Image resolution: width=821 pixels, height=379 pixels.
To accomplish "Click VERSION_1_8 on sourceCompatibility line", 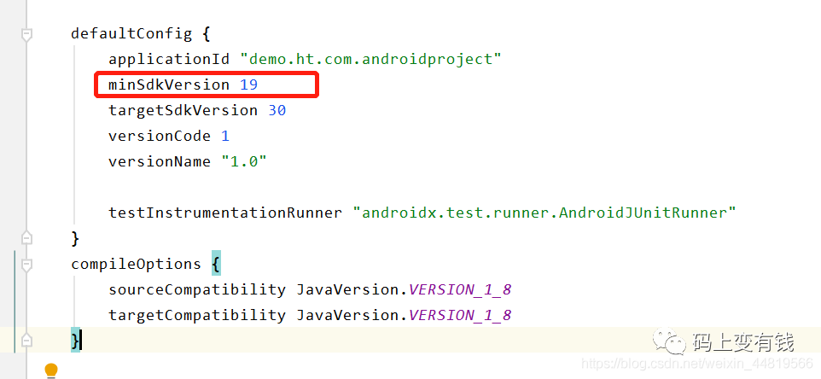I will coord(460,289).
